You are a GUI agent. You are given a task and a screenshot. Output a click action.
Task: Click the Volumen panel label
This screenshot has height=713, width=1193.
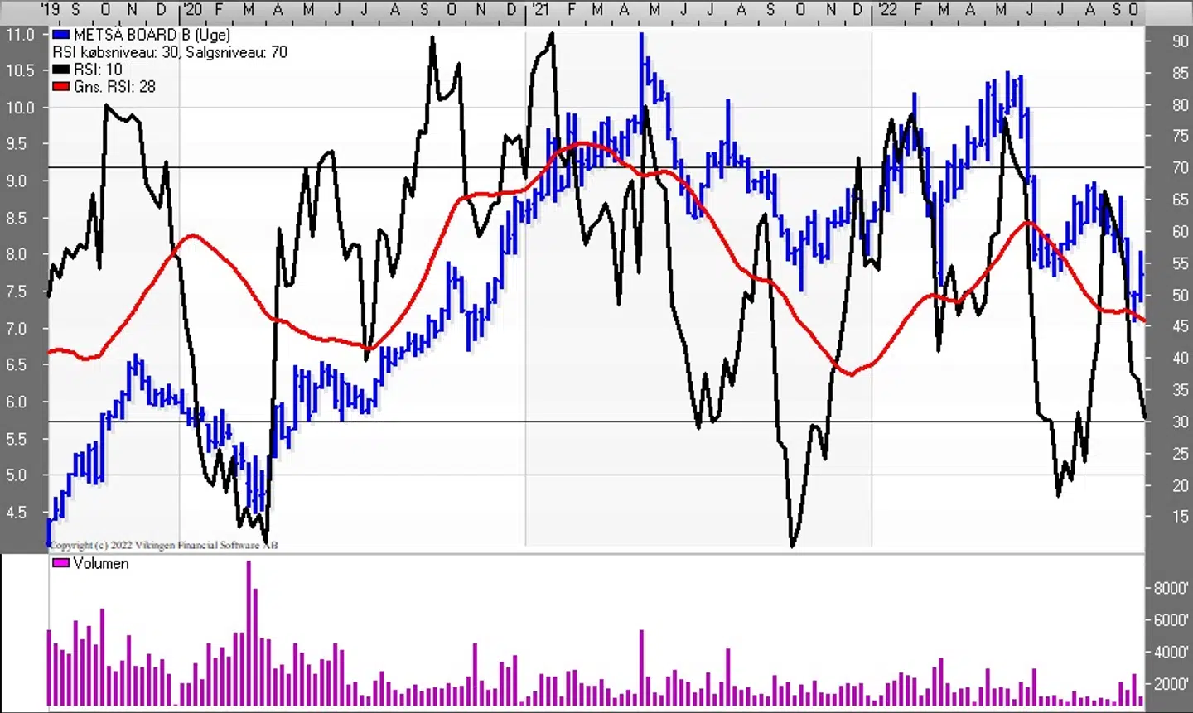coord(101,563)
